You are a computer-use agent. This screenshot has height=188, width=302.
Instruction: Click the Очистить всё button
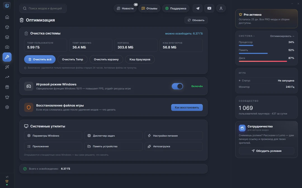coord(40,59)
